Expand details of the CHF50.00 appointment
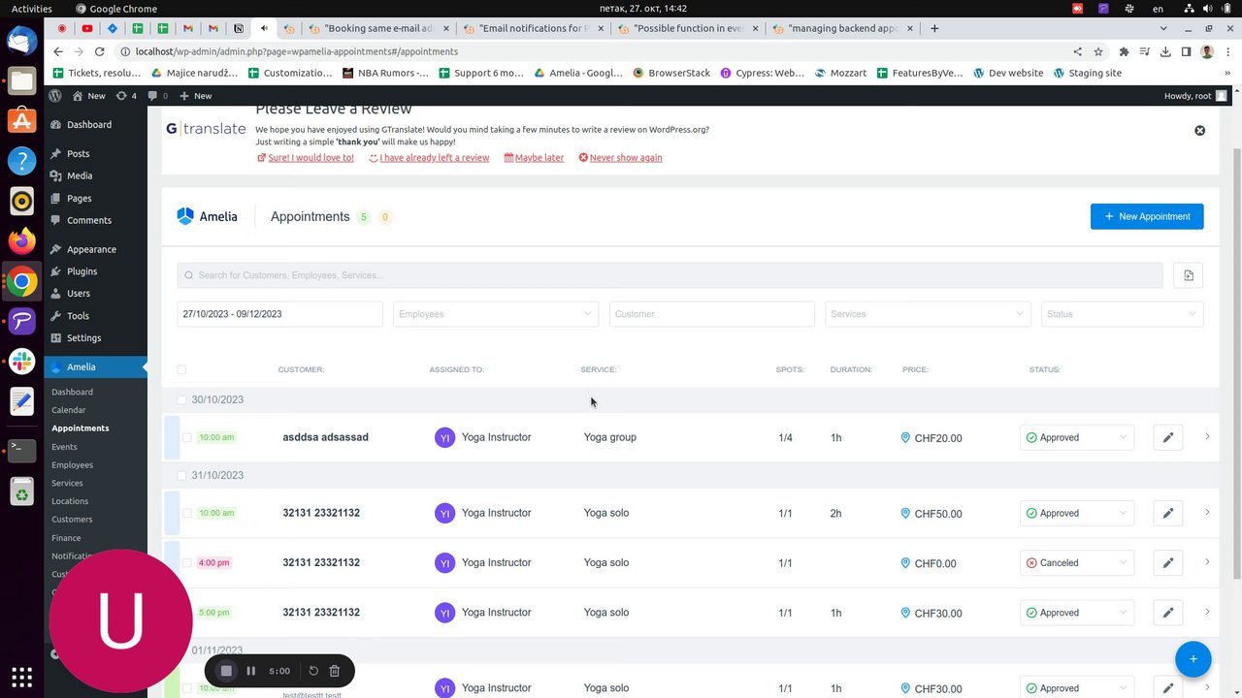 pos(1207,513)
